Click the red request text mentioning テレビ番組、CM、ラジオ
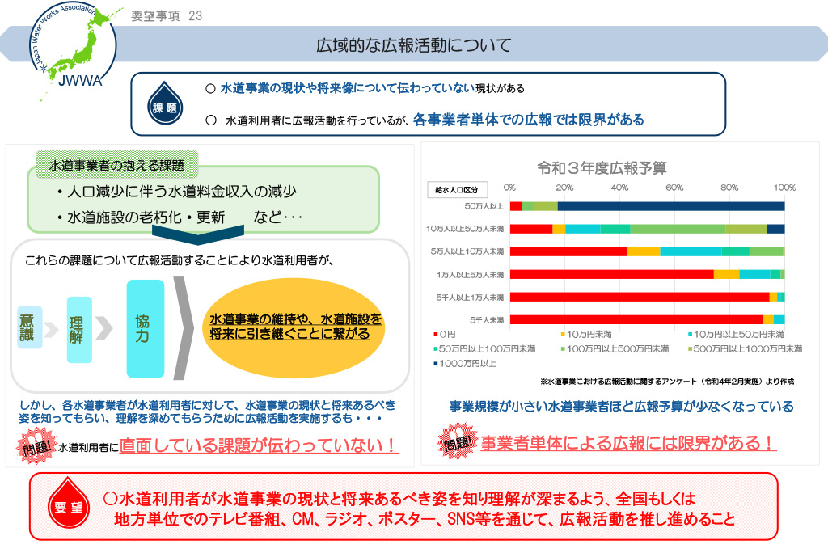This screenshot has height=553, width=828. [x=420, y=509]
